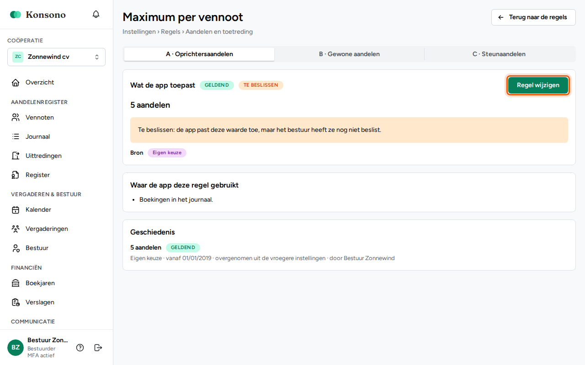Click the logout icon

(98, 348)
